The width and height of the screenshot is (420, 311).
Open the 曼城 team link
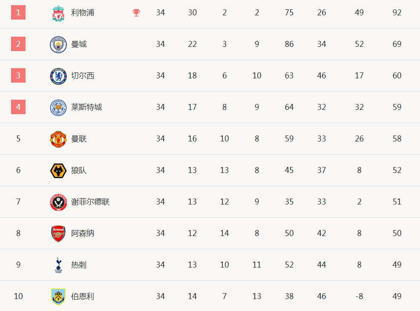pos(79,44)
